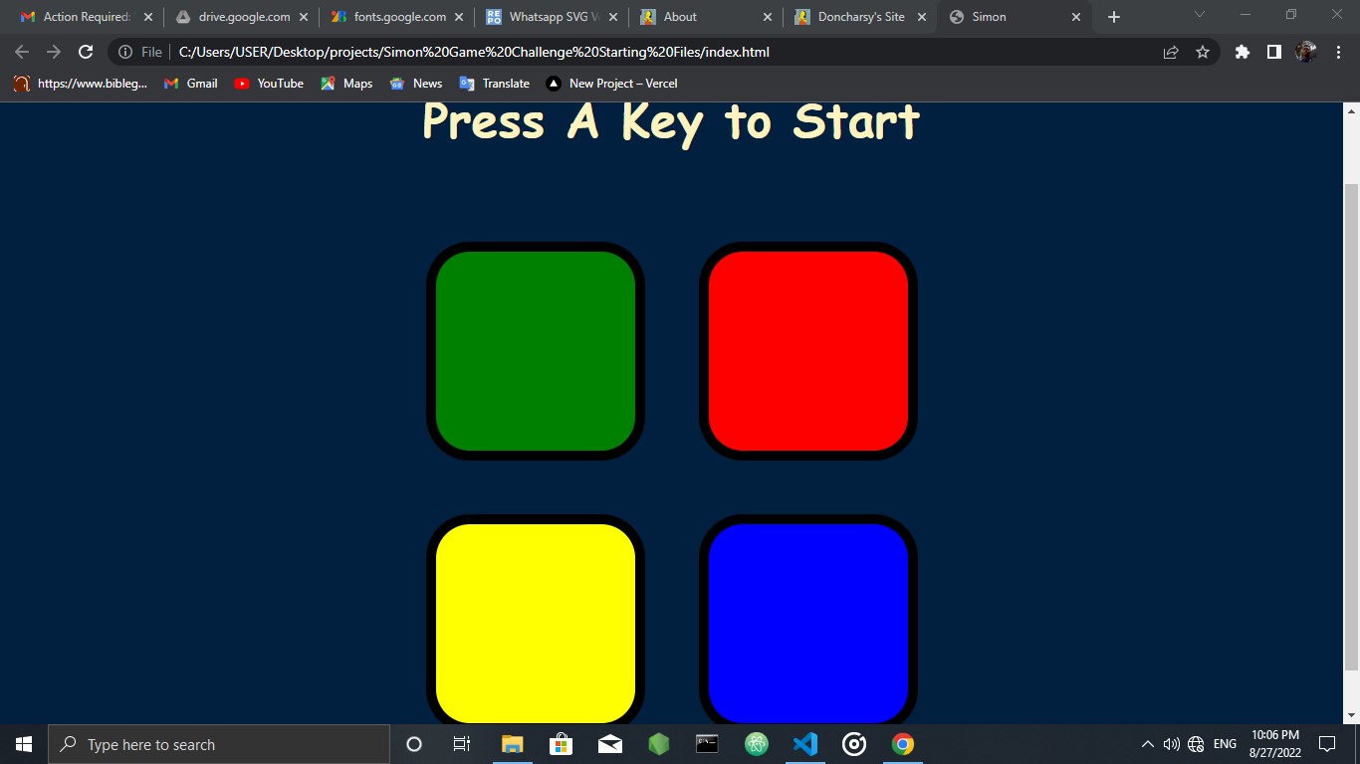The height and width of the screenshot is (764, 1360).
Task: Open the bibleg... bookmark
Action: (81, 84)
